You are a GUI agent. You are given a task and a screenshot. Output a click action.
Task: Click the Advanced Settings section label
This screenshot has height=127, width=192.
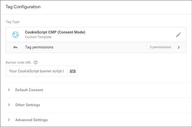point(31,120)
